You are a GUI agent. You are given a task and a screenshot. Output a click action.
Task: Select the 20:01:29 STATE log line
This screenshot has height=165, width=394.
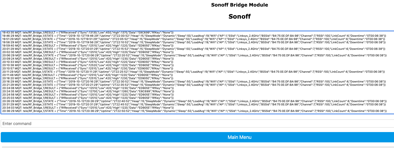tap(194, 49)
